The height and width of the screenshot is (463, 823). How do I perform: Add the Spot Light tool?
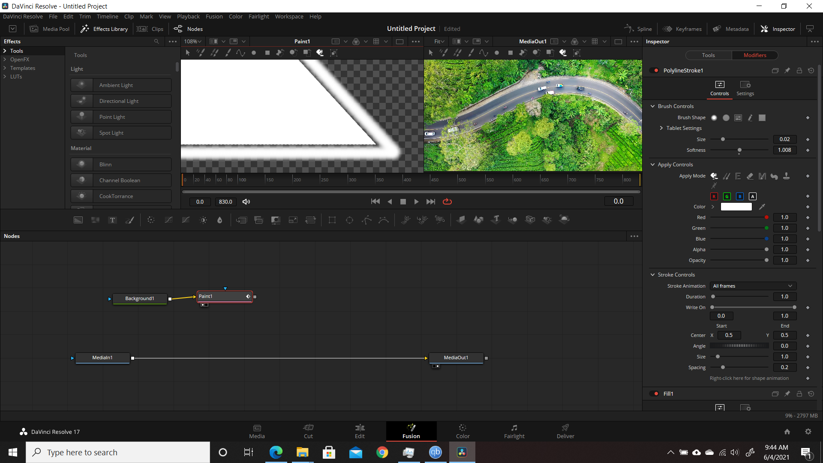pos(121,133)
